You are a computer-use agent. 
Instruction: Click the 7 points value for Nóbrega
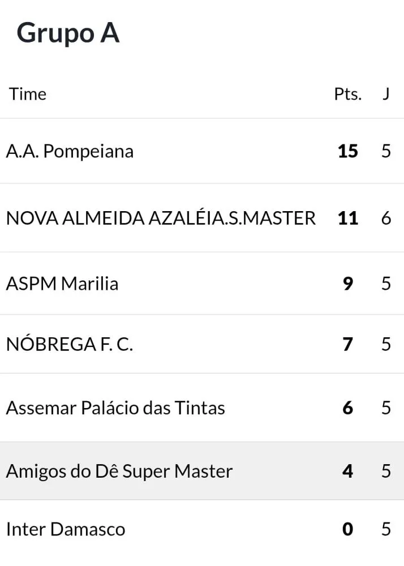(x=348, y=344)
